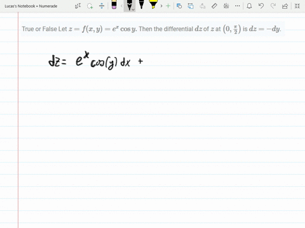Image resolution: width=305 pixels, height=228 pixels.
Task: Click the handwritten dz equation
Action: [x=96, y=61]
